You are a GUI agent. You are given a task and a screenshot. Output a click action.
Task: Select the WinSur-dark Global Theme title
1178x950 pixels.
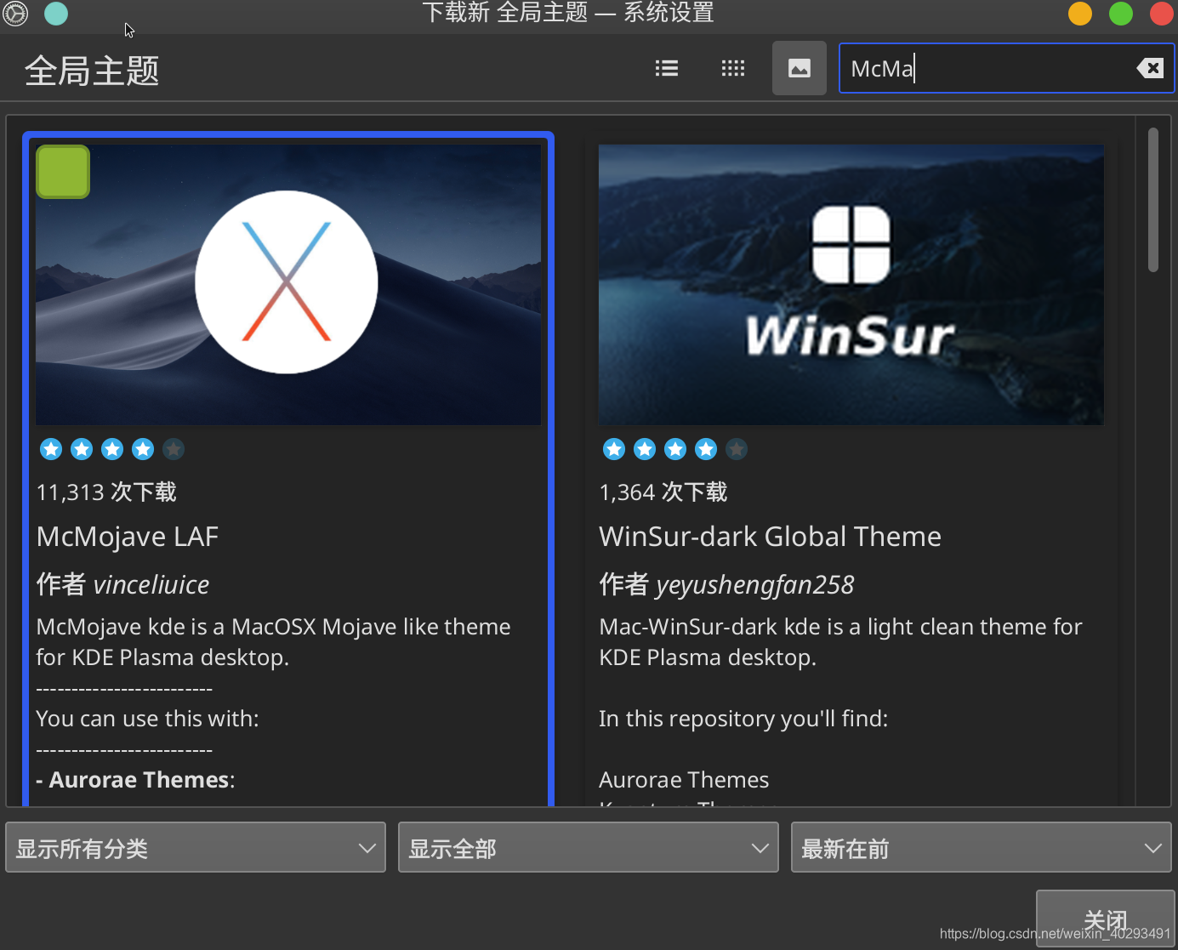(770, 537)
